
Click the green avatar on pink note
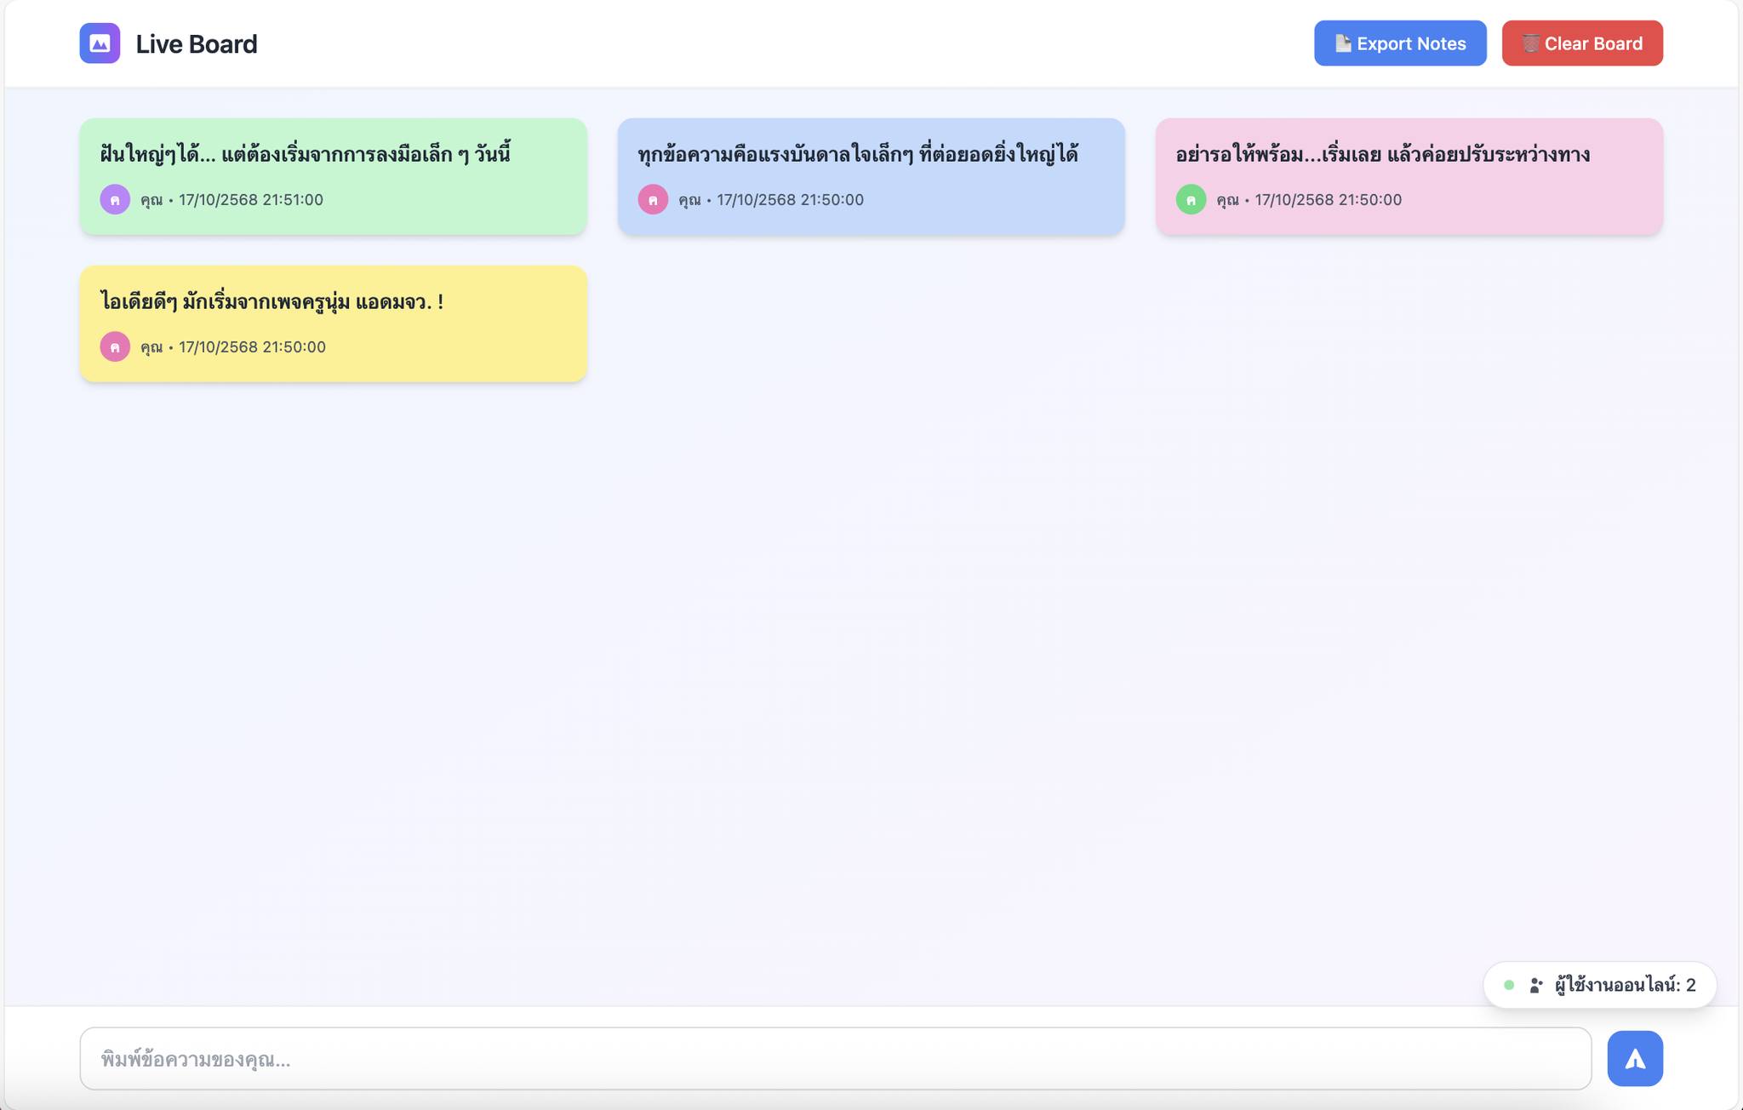point(1191,199)
